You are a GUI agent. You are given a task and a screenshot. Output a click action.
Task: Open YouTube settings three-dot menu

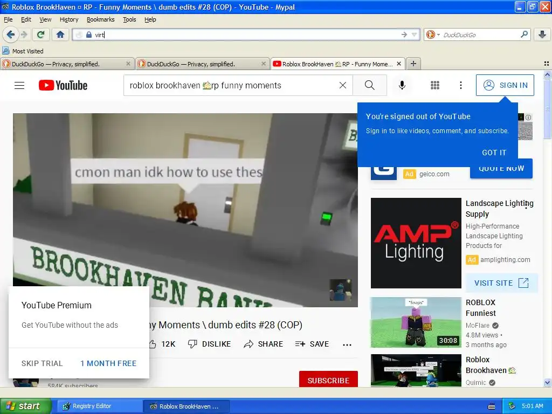460,85
